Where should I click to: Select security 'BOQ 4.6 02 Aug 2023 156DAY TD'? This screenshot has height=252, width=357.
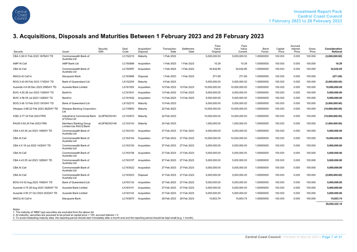click(33, 183)
